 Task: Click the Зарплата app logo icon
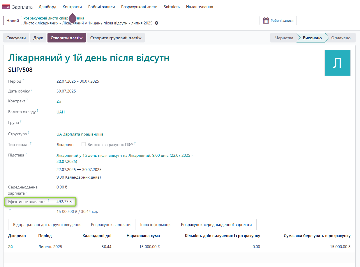coord(6,7)
